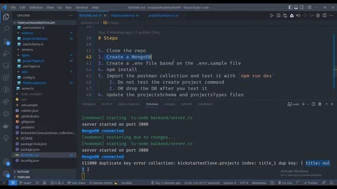The image size is (337, 189).
Task: Open the Explorer view in the activity bar
Action: [x=6, y=17]
